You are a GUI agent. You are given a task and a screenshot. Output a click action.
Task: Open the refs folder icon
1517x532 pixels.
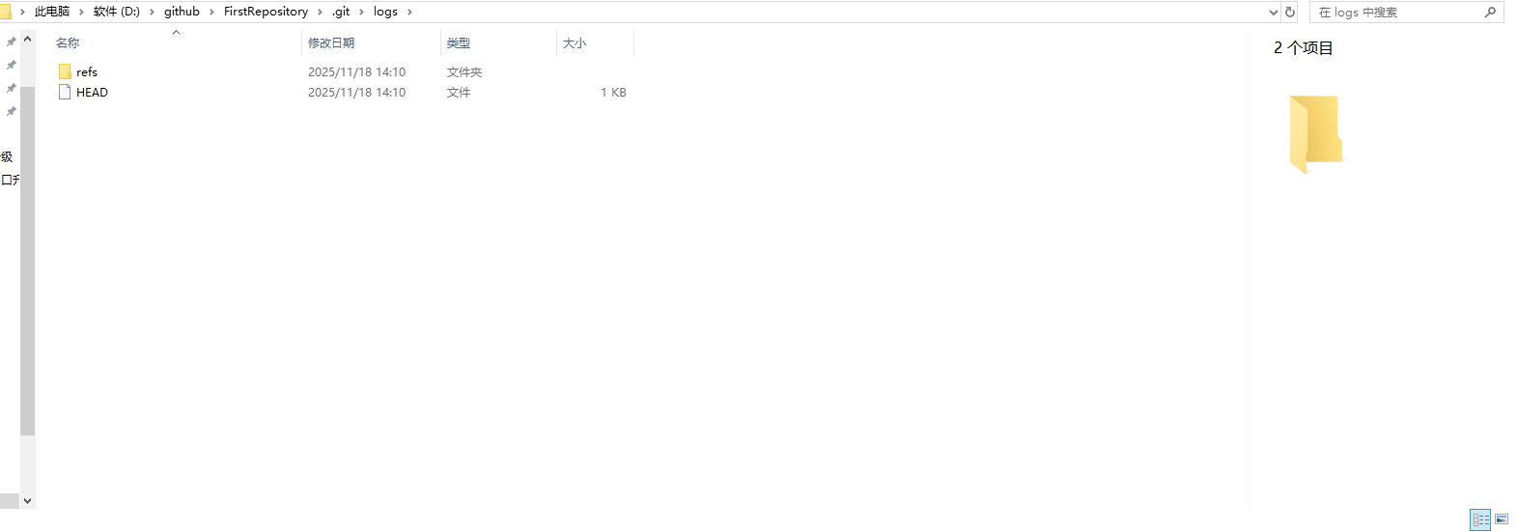click(x=65, y=71)
